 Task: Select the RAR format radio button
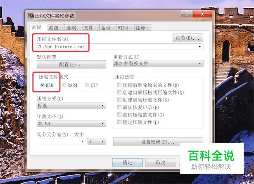point(43,85)
